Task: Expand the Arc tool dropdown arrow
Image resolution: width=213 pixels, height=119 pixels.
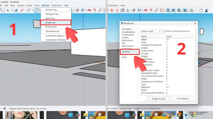Action: 33,10
